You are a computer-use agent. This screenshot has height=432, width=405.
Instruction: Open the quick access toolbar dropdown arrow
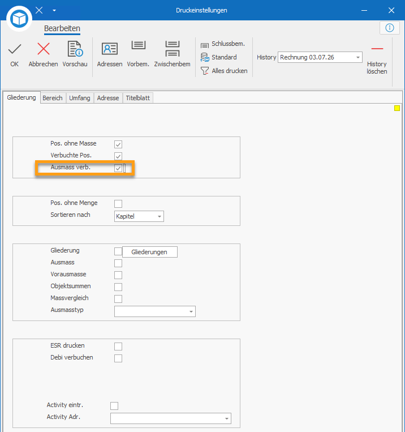(x=54, y=10)
